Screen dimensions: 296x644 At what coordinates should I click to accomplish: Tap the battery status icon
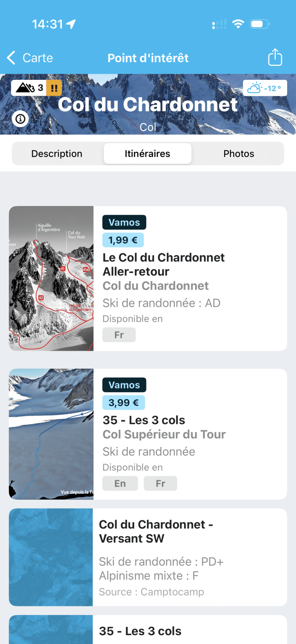pyautogui.click(x=260, y=24)
